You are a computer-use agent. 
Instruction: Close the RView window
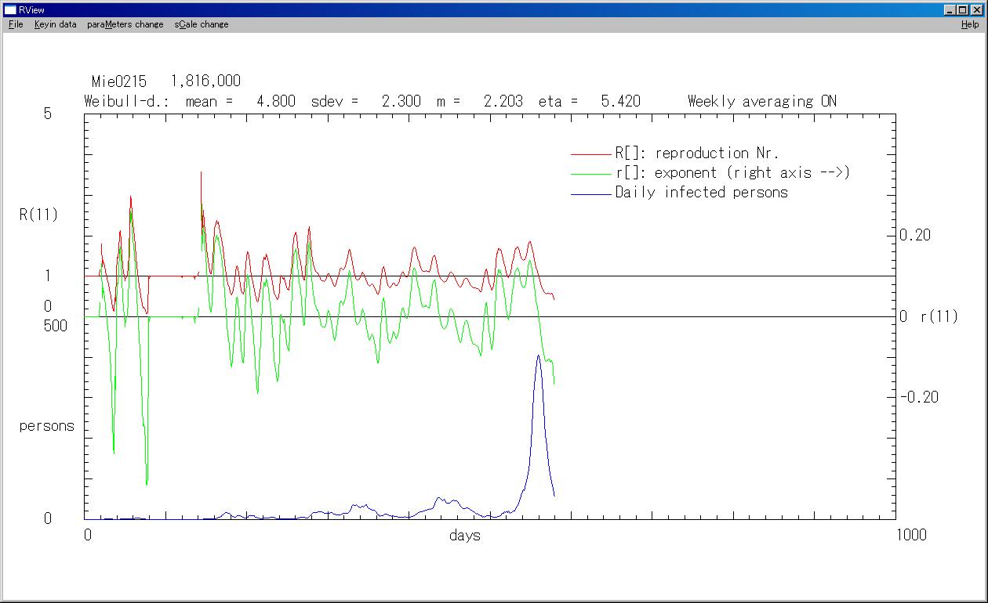(x=976, y=9)
